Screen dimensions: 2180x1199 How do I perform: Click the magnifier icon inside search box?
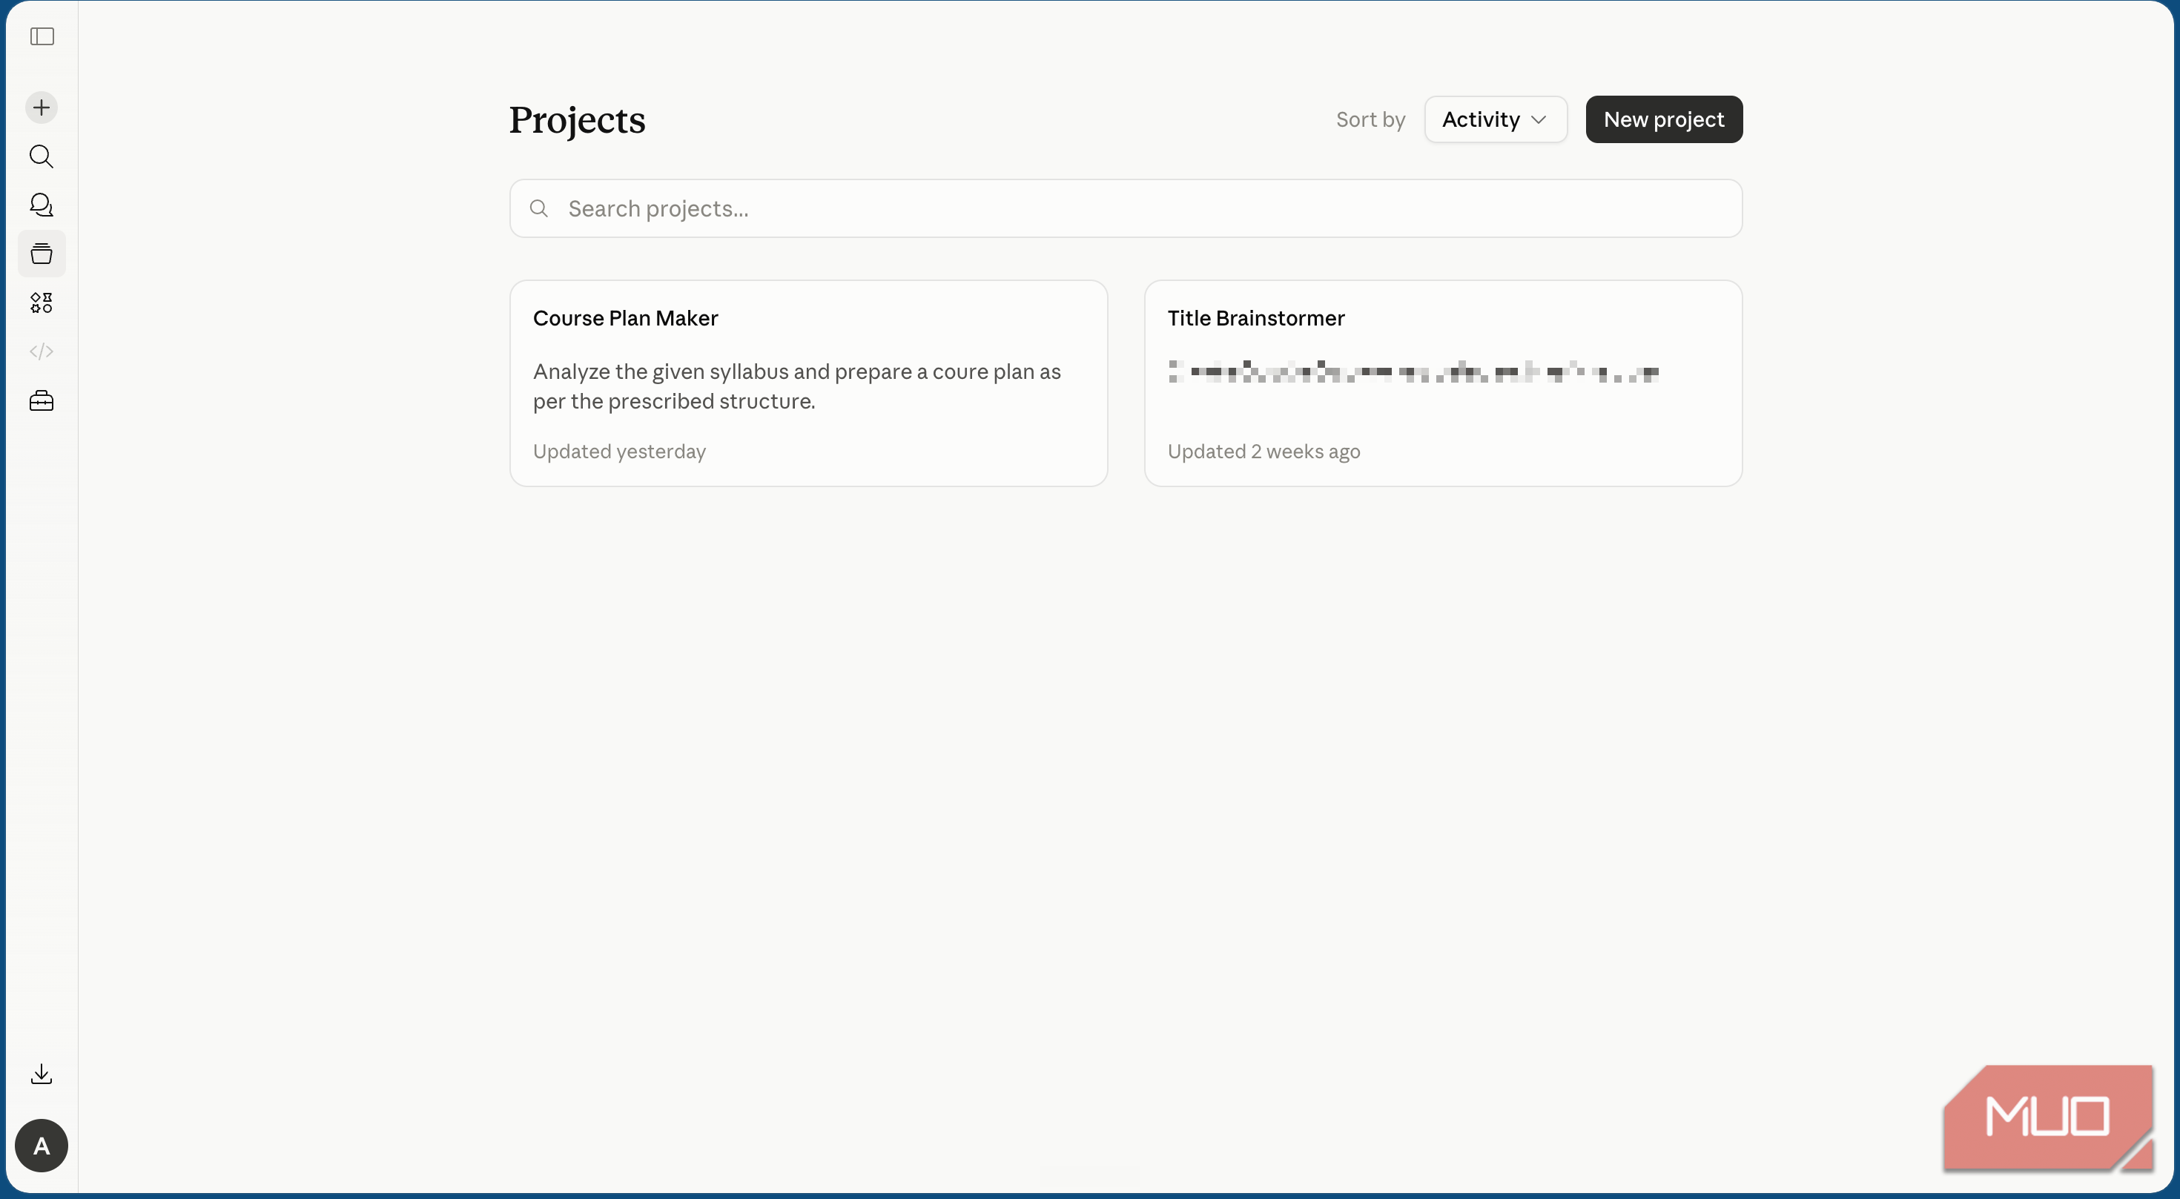538,208
